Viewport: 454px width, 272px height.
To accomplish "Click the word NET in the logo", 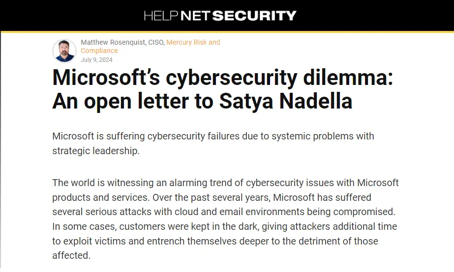I will click(195, 16).
